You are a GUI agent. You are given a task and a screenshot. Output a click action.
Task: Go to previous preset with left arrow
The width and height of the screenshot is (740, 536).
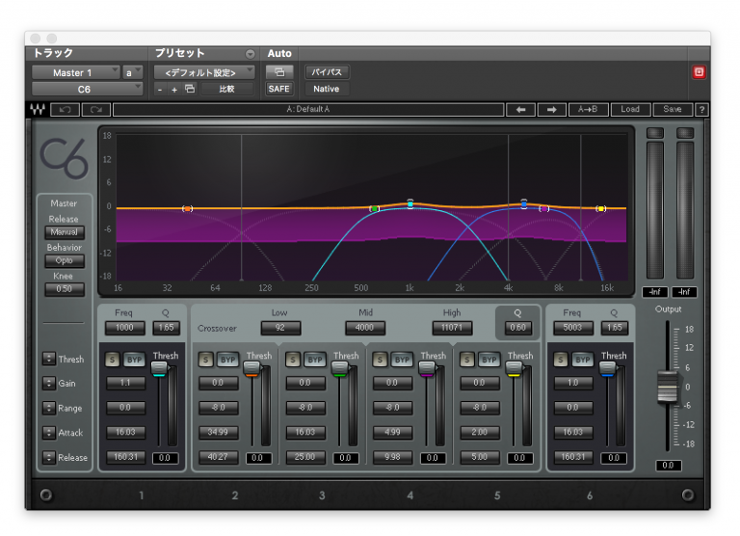[520, 110]
